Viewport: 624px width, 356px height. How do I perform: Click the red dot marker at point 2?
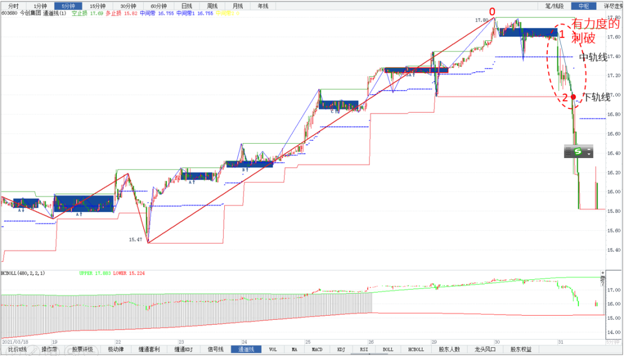coord(573,97)
